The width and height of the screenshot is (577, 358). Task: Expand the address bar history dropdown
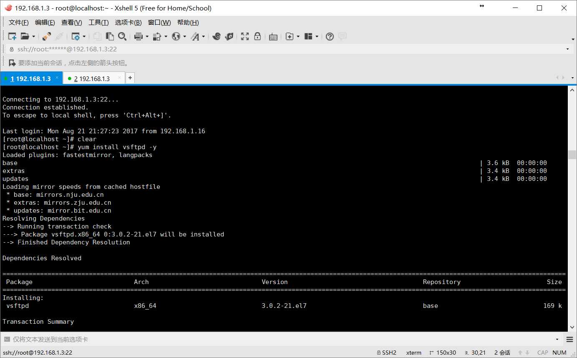(x=567, y=49)
